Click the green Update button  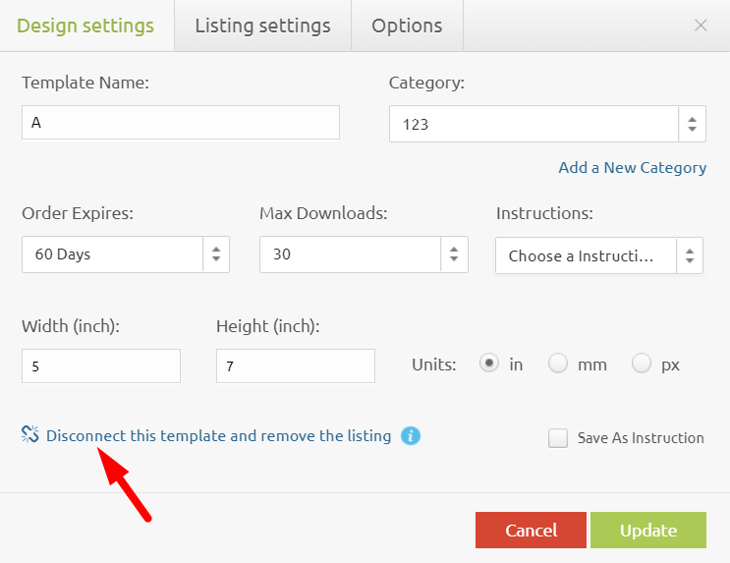[647, 530]
